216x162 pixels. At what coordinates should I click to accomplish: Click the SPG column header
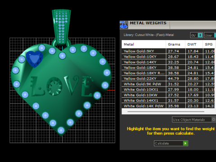pyautogui.click(x=209, y=44)
